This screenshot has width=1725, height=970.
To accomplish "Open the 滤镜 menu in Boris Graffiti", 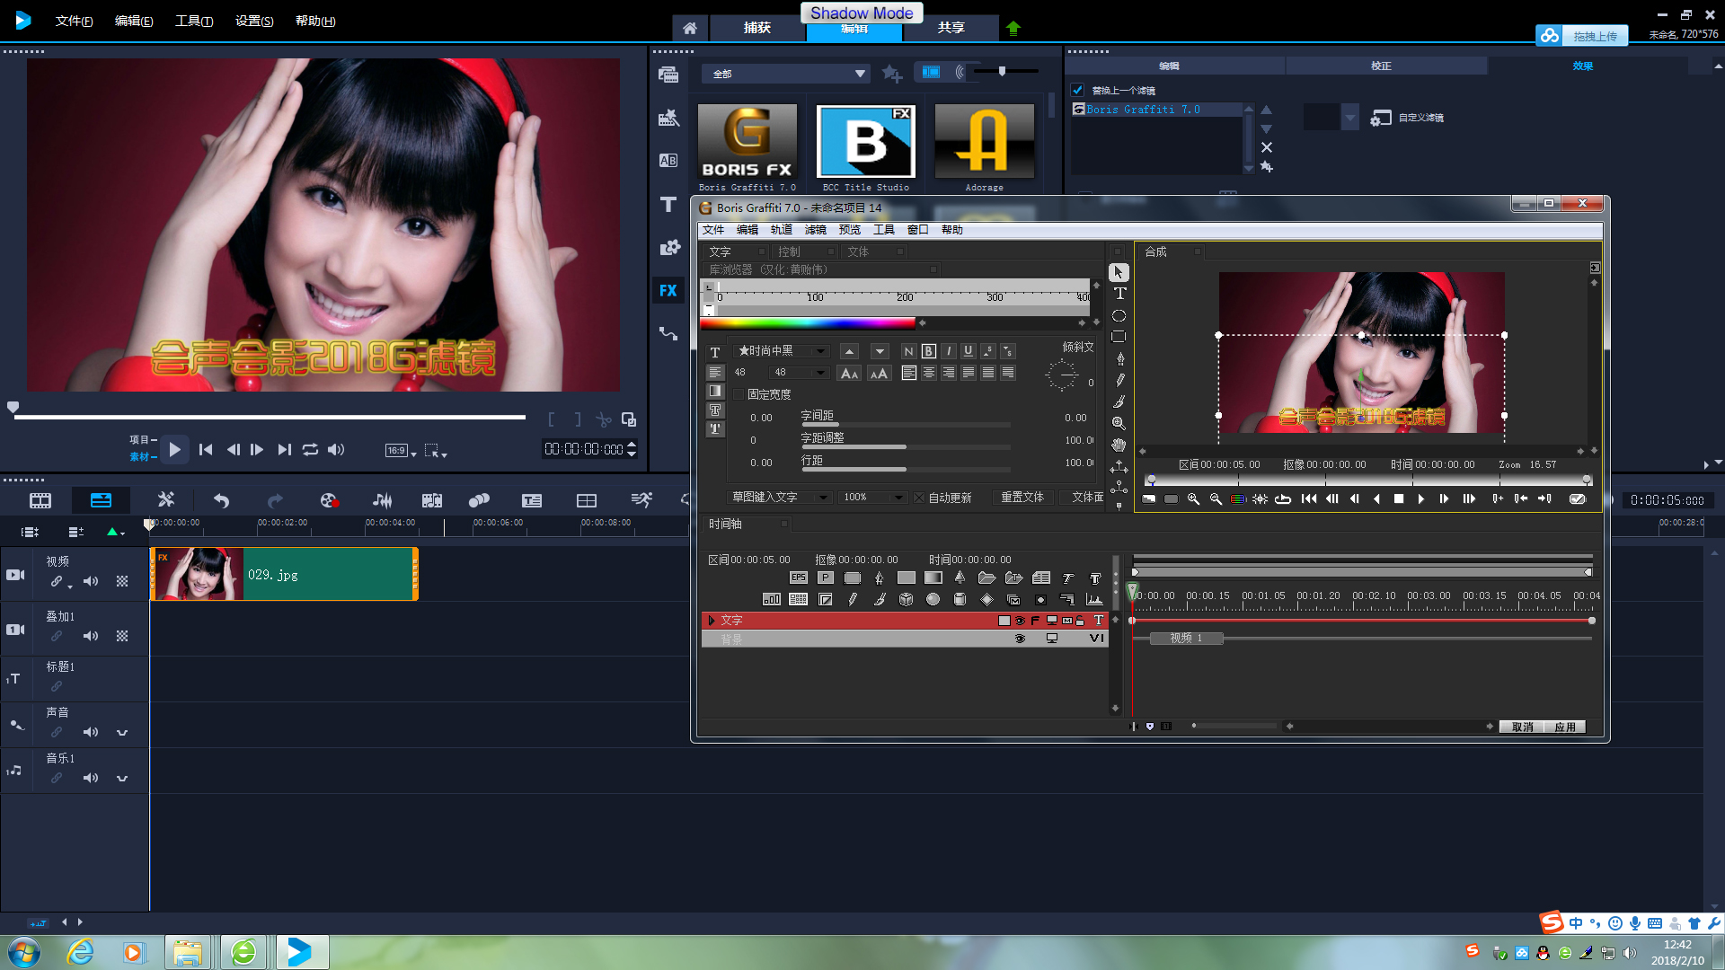I will 815,230.
